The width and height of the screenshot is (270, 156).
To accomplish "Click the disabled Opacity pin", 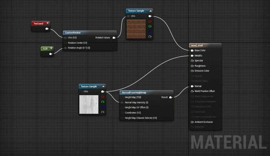I will 192,76.
